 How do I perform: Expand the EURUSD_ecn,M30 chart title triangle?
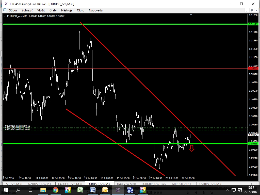5,16
